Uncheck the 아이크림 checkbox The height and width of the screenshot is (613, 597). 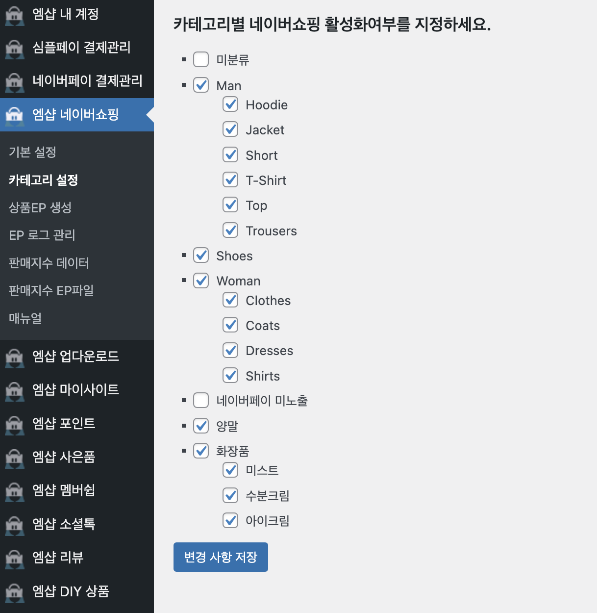[230, 520]
